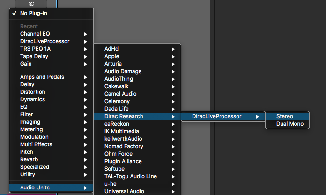Open the Dynamics plug-in category
Image resolution: width=326 pixels, height=195 pixels.
click(x=32, y=99)
